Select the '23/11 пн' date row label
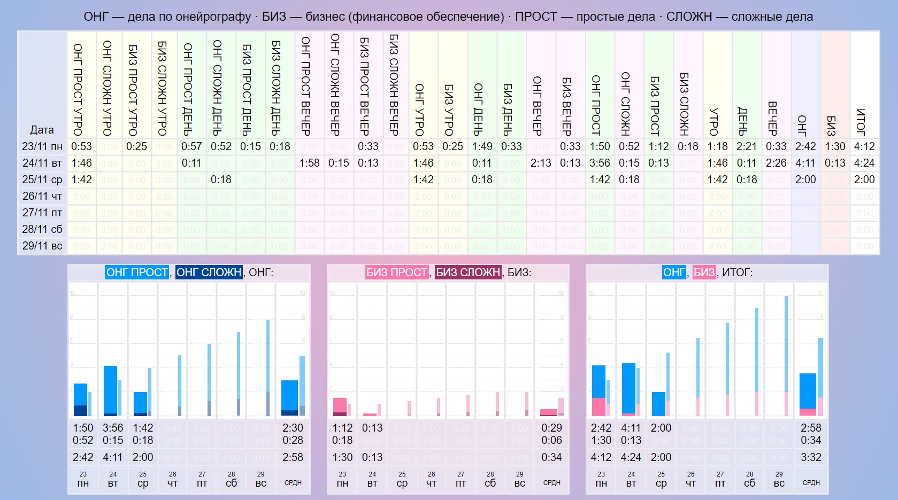The height and width of the screenshot is (500, 898). [42, 146]
